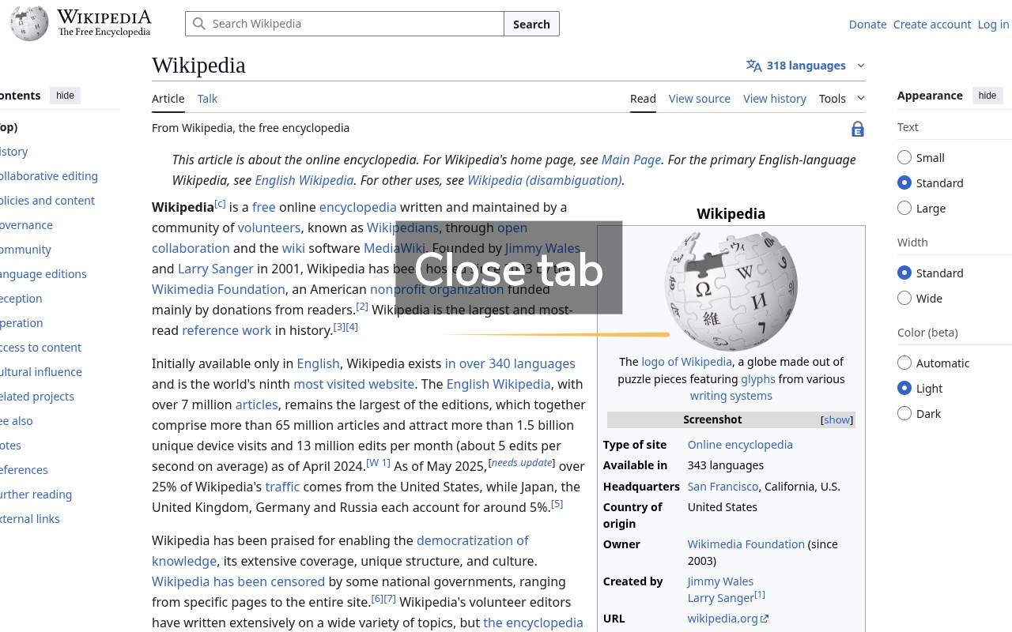Jump to Cultural influence section

[x=40, y=372]
